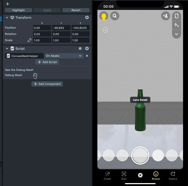Image resolution: width=188 pixels, height=186 pixels.
Task: Remove the ConvexMeshHelper script
Action: tap(87, 56)
